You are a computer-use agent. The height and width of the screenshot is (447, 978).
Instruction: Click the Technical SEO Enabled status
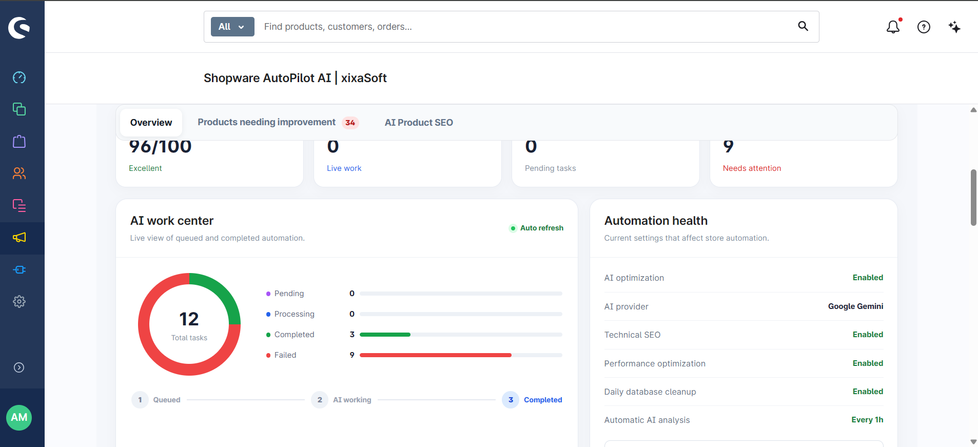pos(868,335)
